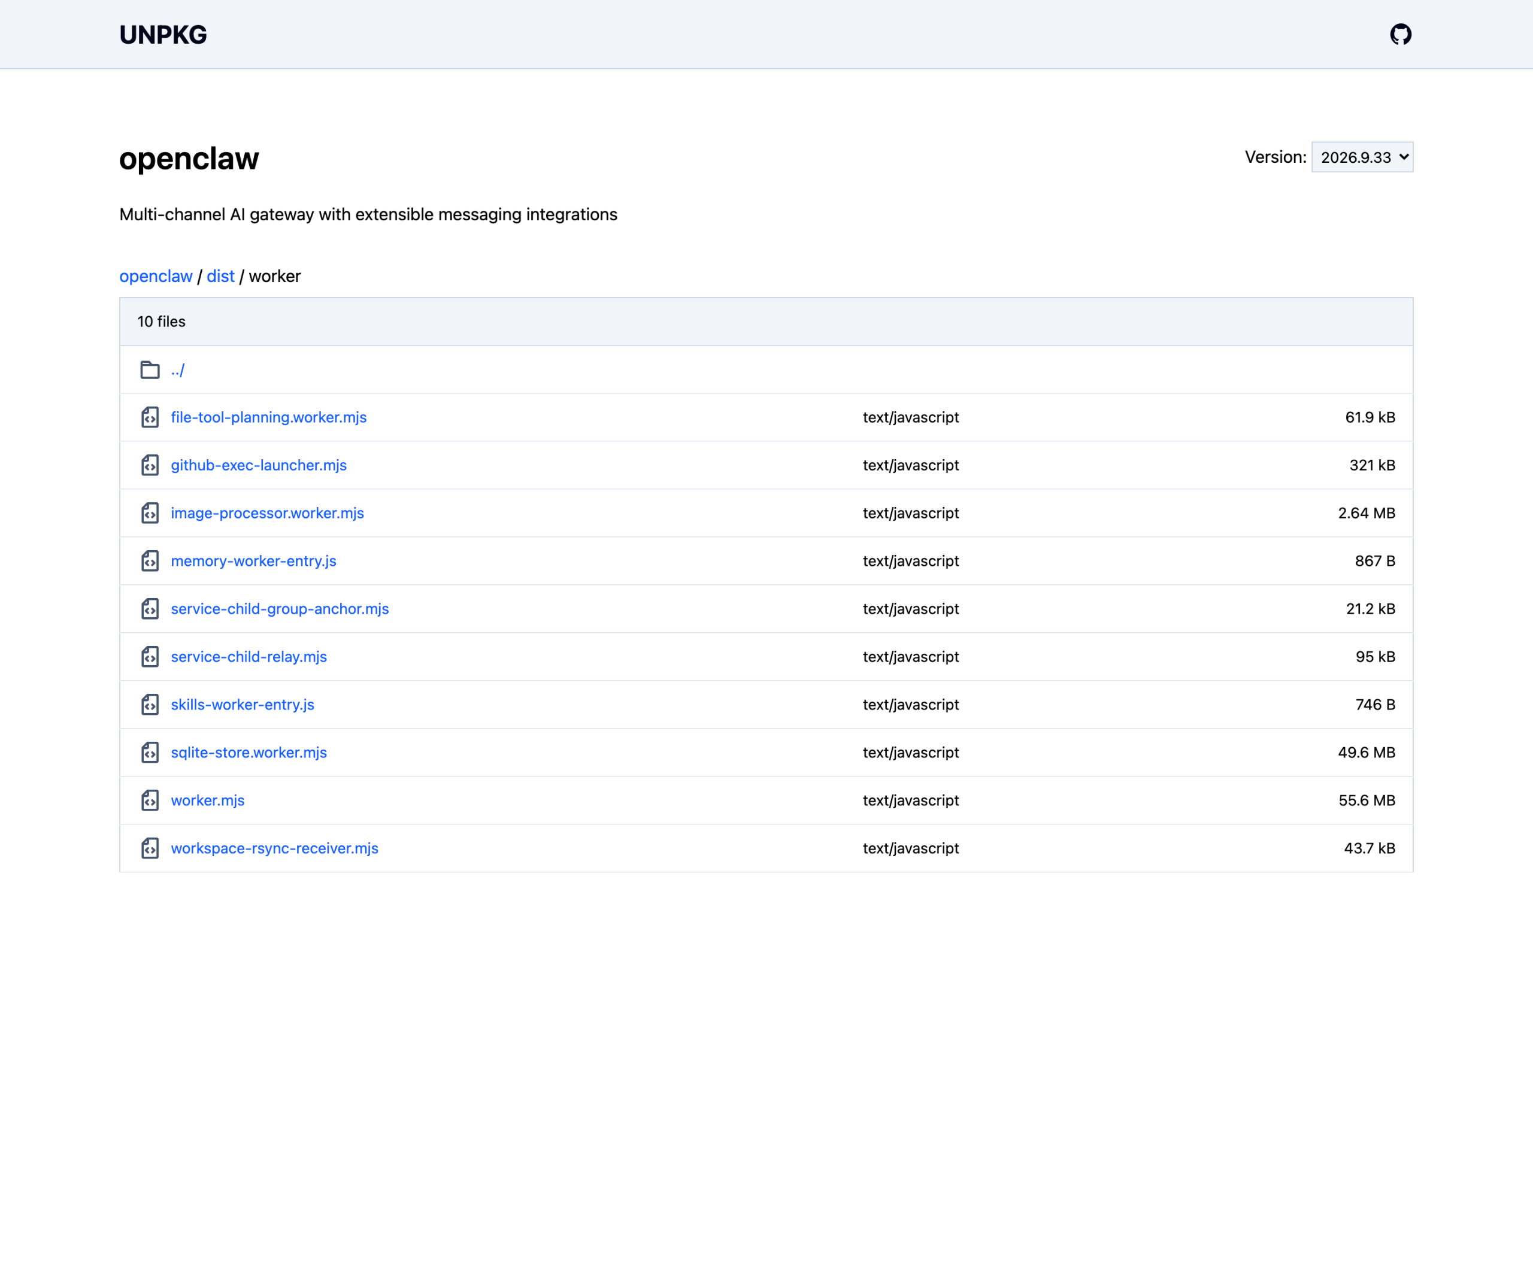Click the 61.9 kB size value

coord(1370,417)
